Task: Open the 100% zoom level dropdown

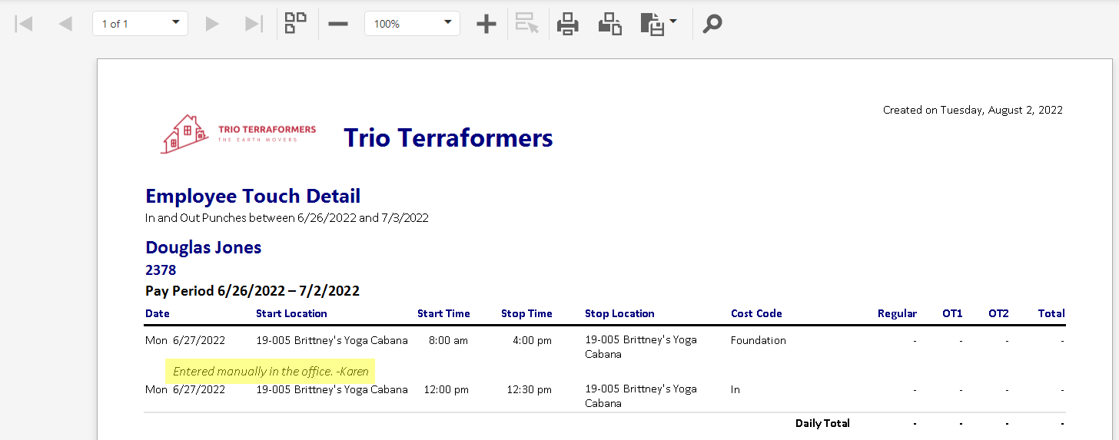Action: (412, 24)
